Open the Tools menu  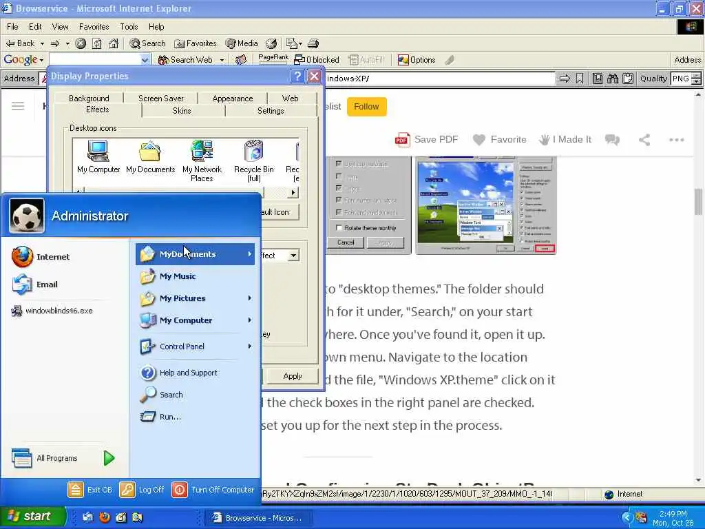(129, 27)
